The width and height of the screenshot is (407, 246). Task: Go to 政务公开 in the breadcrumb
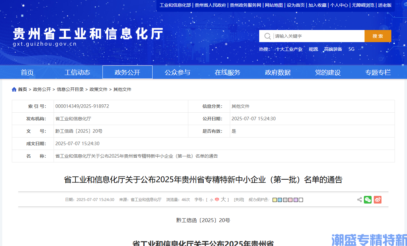42,89
